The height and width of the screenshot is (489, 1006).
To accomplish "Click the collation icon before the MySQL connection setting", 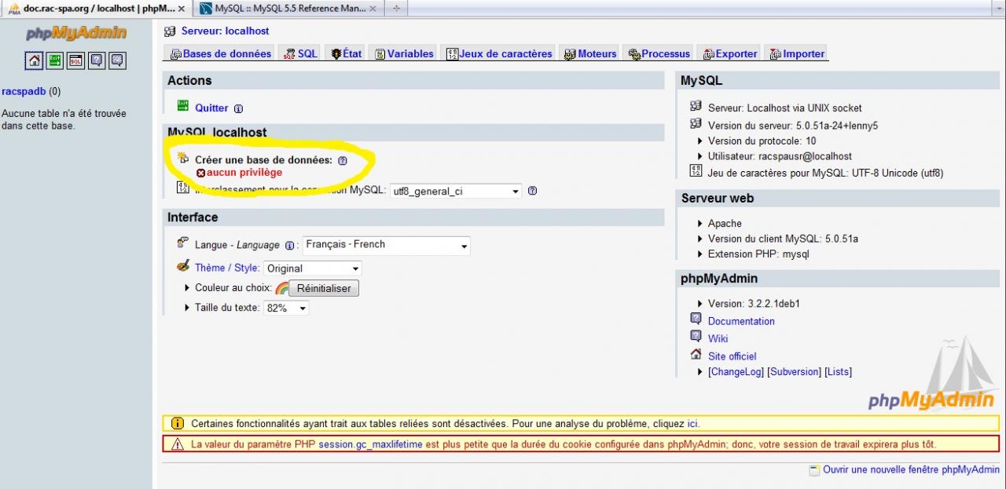I will pos(183,188).
